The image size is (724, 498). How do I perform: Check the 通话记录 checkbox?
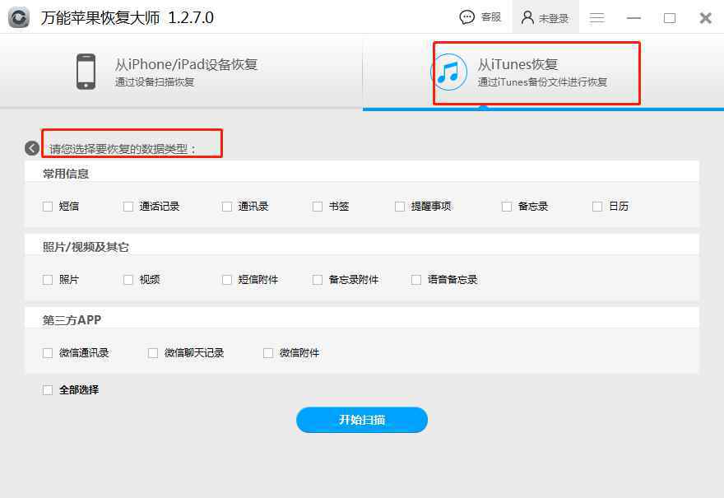pyautogui.click(x=128, y=207)
